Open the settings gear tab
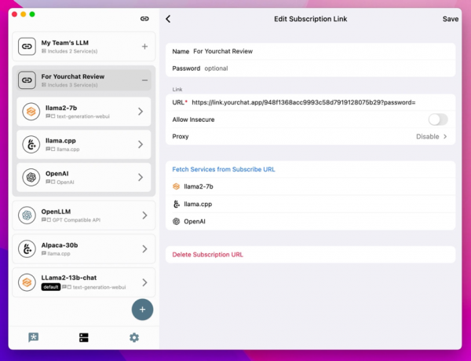The height and width of the screenshot is (361, 471). coord(134,337)
